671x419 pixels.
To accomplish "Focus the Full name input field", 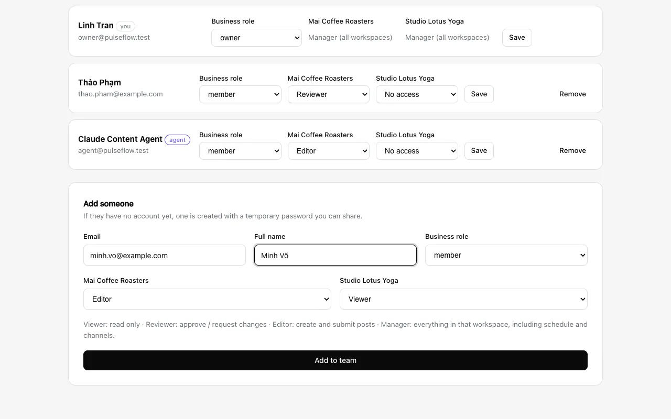I will pyautogui.click(x=335, y=255).
